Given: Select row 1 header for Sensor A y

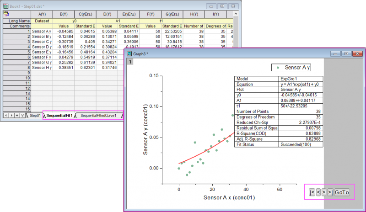Looking at the screenshot, I should 17,31.
